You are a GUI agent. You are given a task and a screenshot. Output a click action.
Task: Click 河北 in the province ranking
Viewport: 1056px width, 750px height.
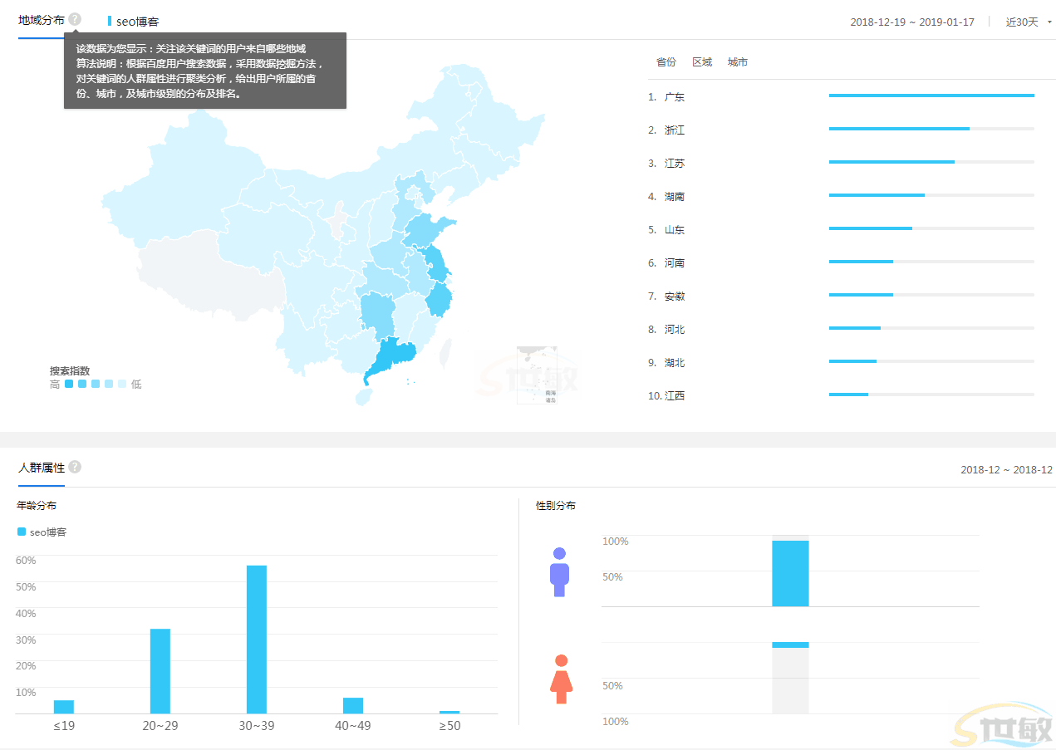(675, 330)
